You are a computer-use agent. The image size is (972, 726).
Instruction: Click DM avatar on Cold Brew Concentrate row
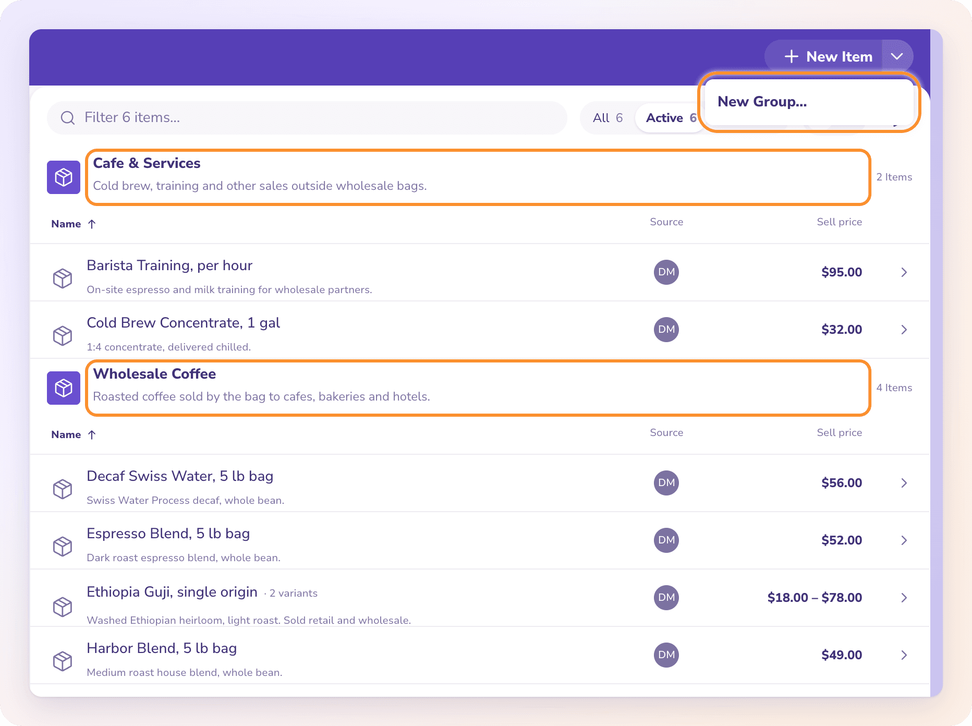666,330
